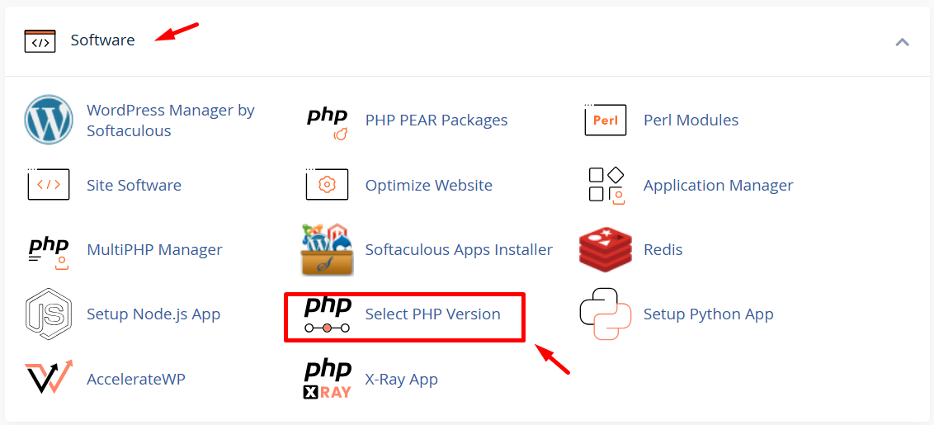934x425 pixels.
Task: Click the Optimize Website gear icon
Action: [x=328, y=185]
